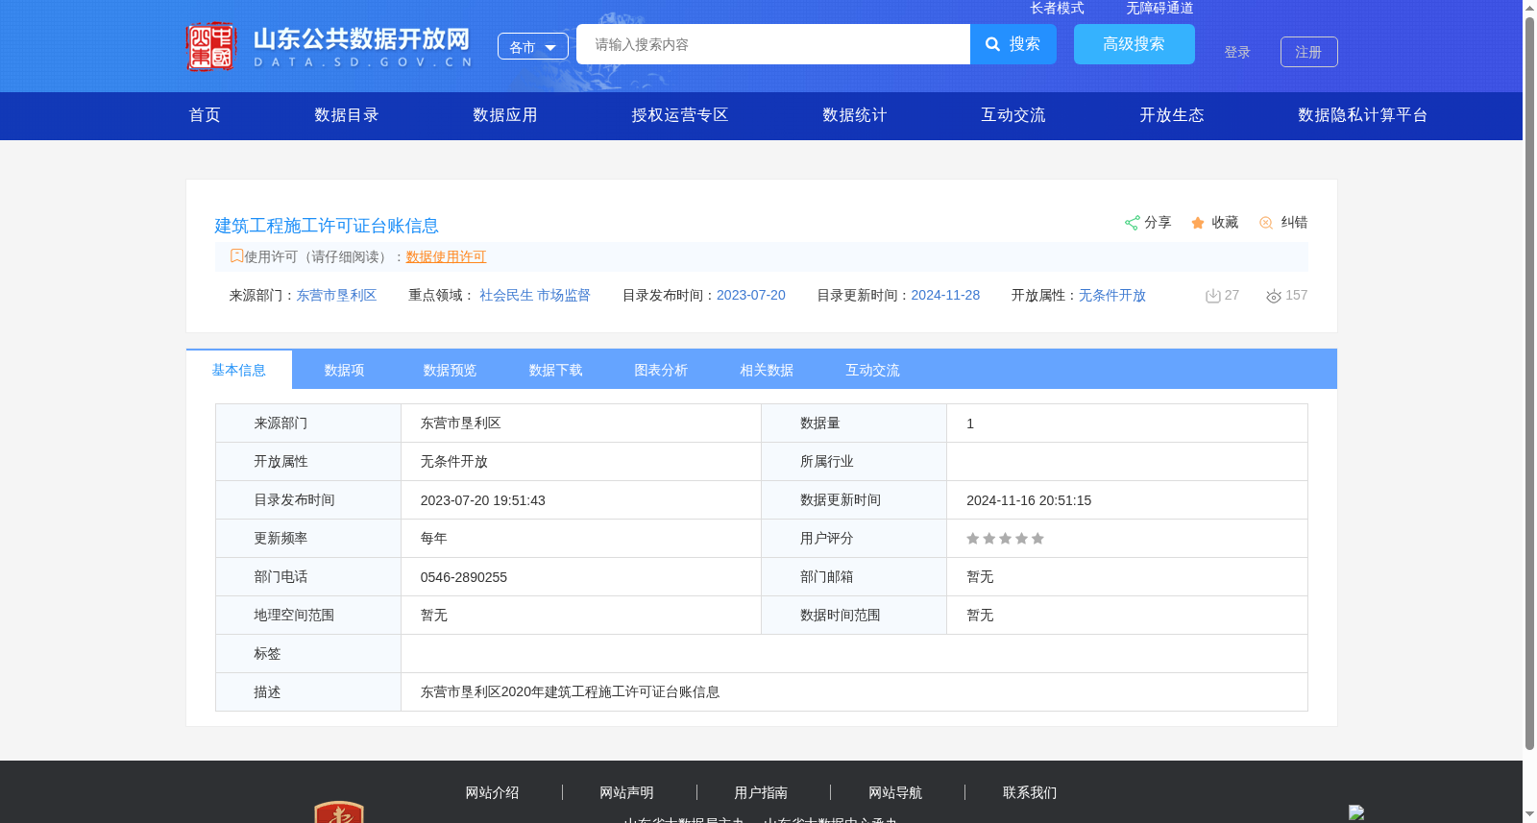
Task: Switch to the 互动交流 tab in dataset panel
Action: coord(873,370)
